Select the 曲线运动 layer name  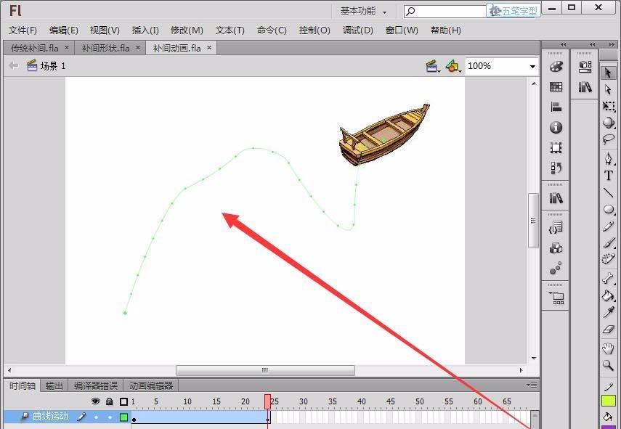coord(50,417)
